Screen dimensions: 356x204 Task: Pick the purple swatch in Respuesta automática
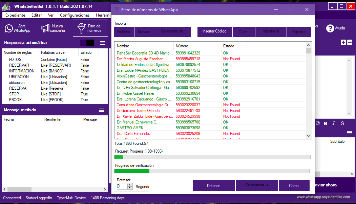83,43
